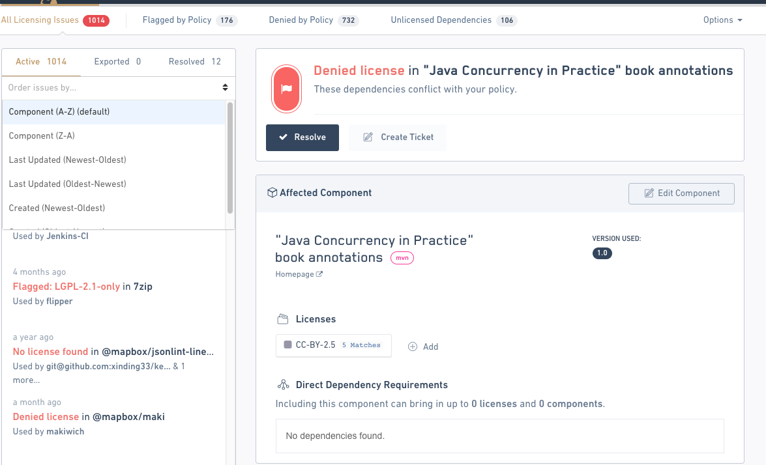Click the Affected Component cube icon
The height and width of the screenshot is (465, 766).
[272, 193]
